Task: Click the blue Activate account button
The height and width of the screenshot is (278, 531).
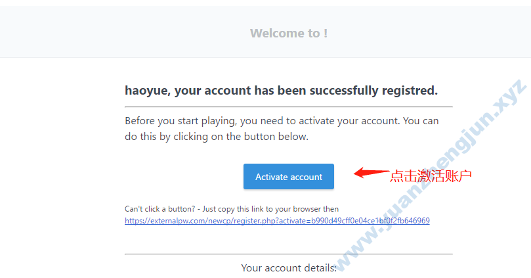Action: 289,177
